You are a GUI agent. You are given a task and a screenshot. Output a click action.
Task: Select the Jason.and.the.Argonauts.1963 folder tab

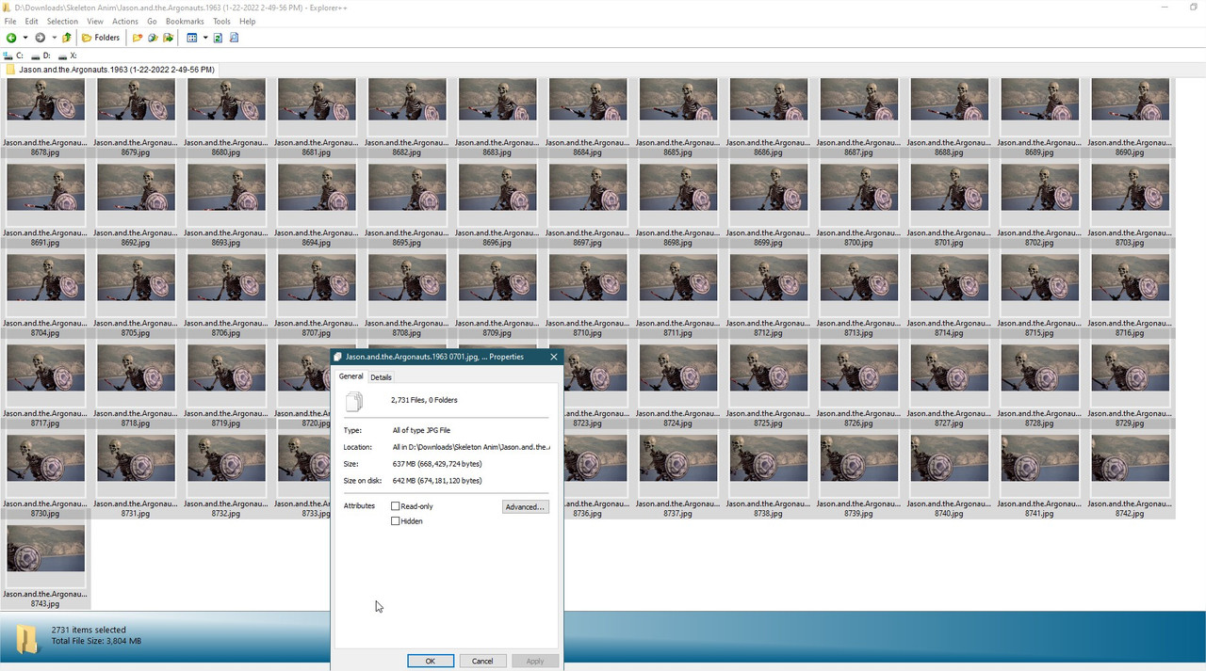point(110,70)
